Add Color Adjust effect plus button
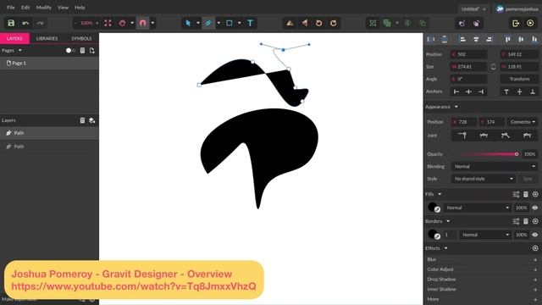 535,269
